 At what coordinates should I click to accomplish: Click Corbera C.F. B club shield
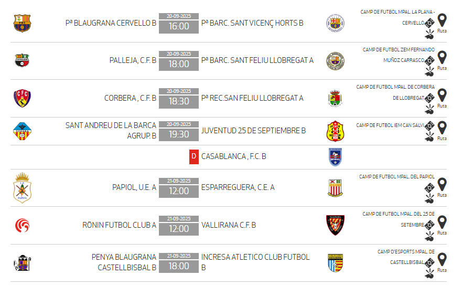(23, 98)
